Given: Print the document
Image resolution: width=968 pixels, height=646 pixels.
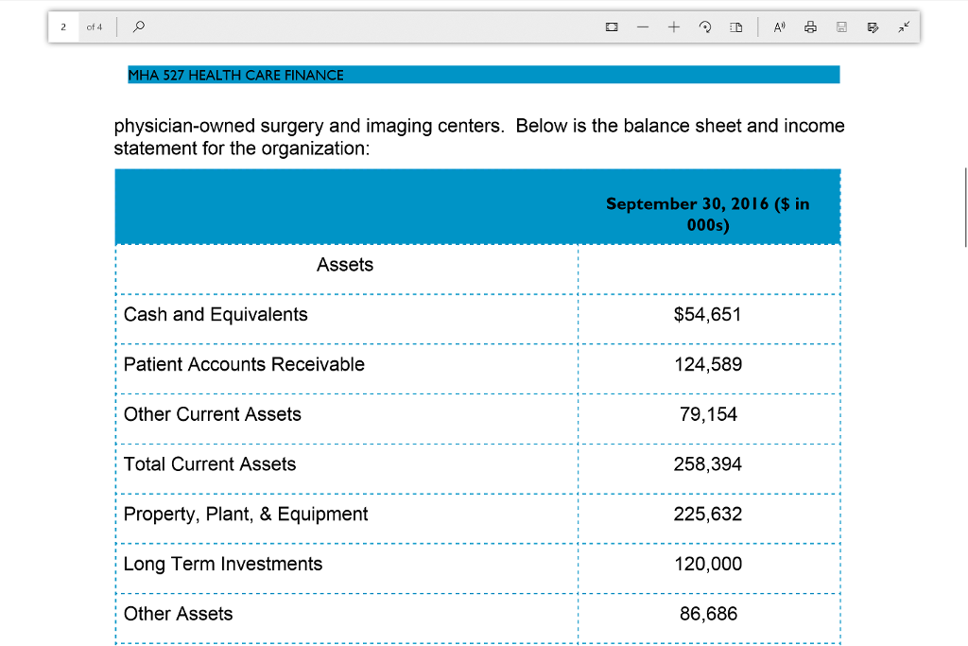Looking at the screenshot, I should [810, 26].
